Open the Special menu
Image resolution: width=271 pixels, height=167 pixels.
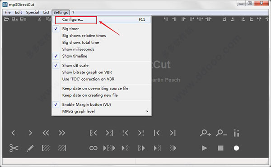click(33, 13)
